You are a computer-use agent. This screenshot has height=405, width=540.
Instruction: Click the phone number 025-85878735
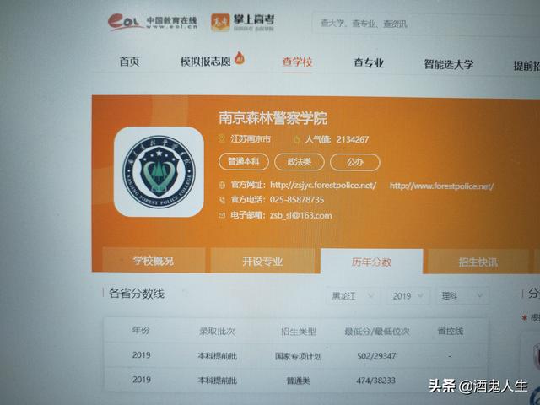point(297,200)
